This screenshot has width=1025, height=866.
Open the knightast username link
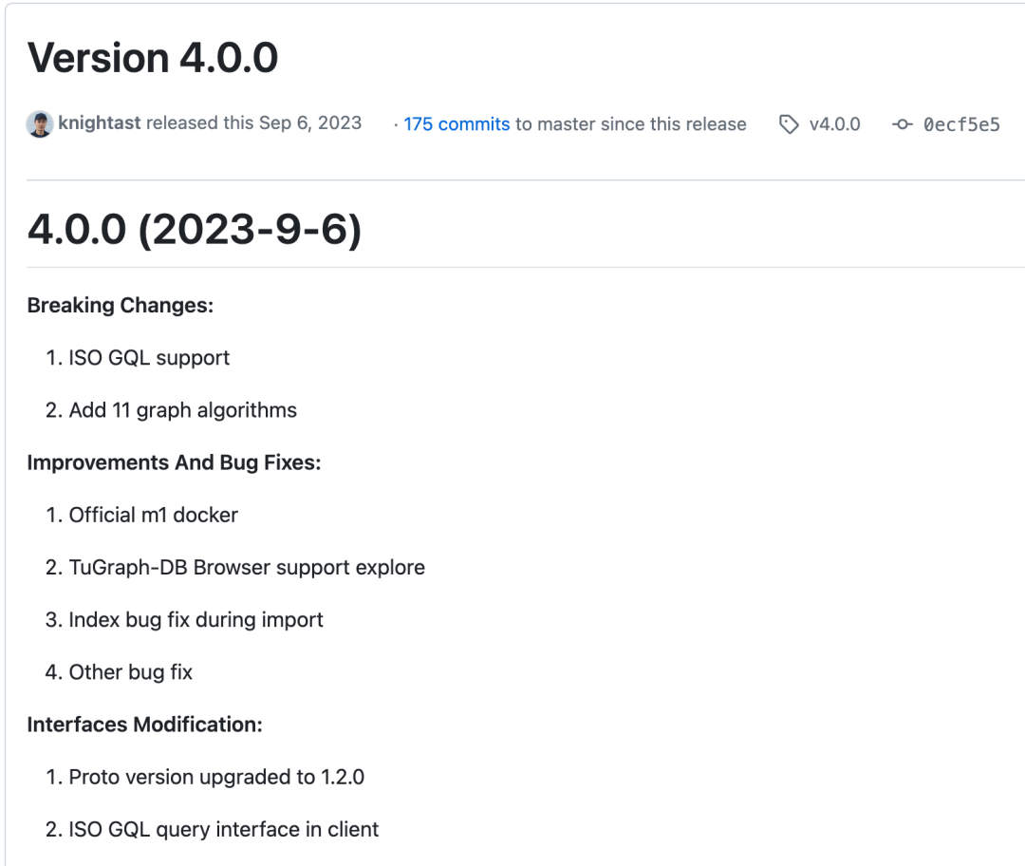pyautogui.click(x=100, y=122)
